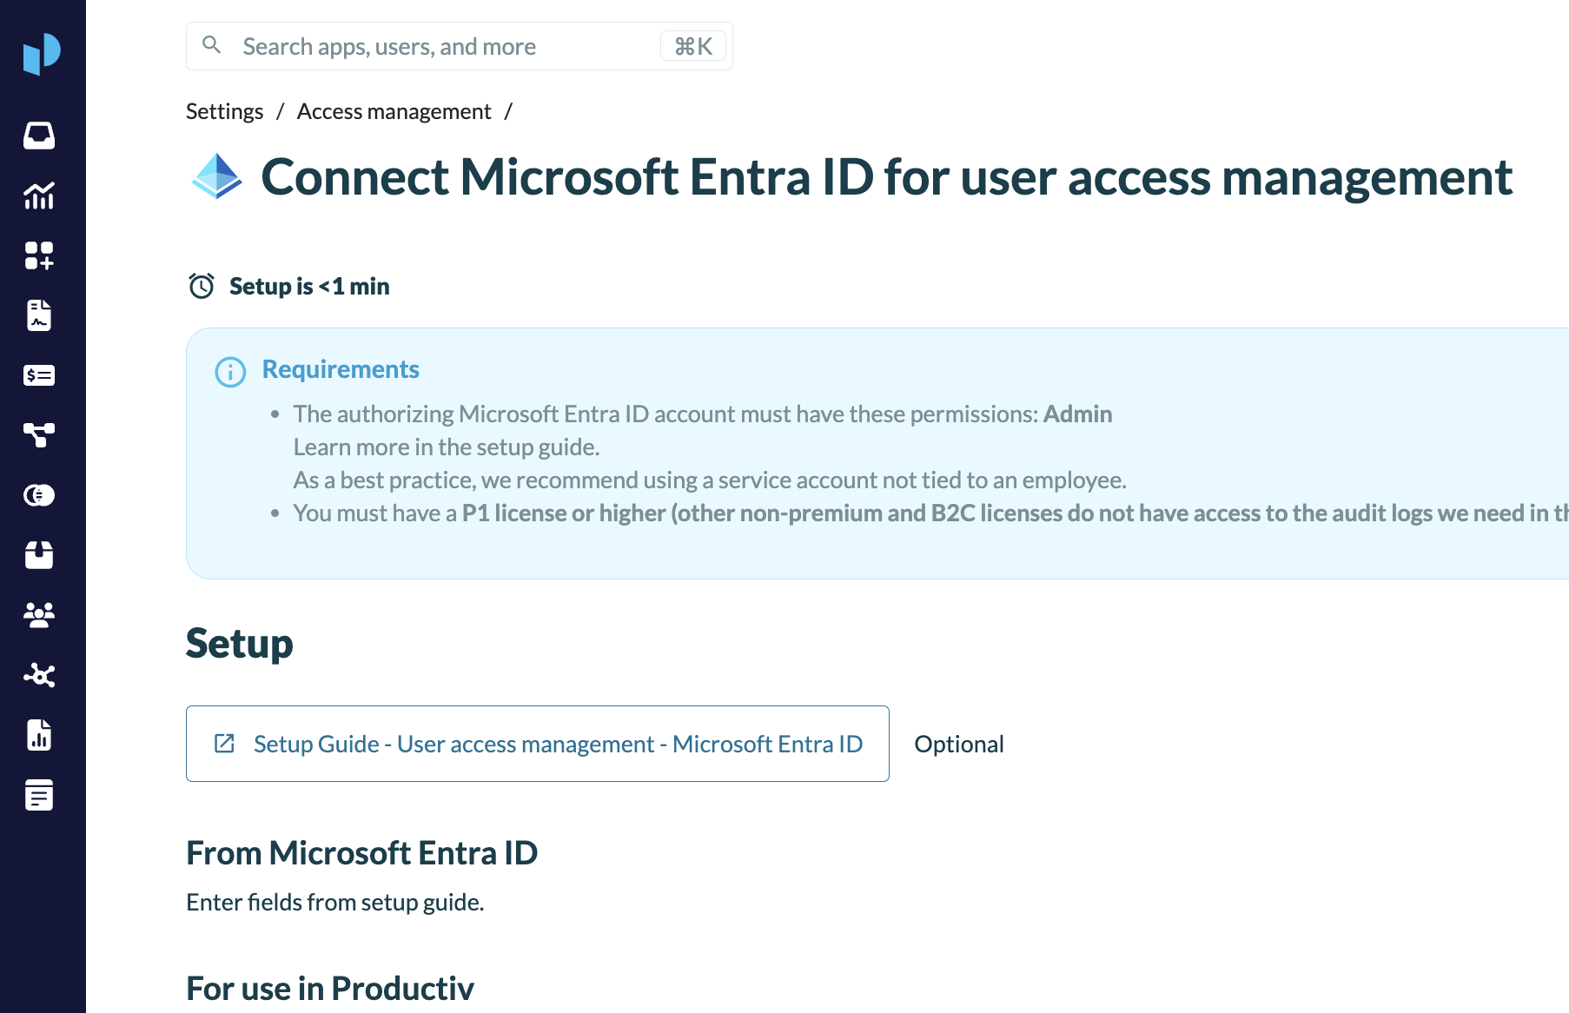Select the connected hub network icon
The height and width of the screenshot is (1013, 1569).
coord(39,675)
